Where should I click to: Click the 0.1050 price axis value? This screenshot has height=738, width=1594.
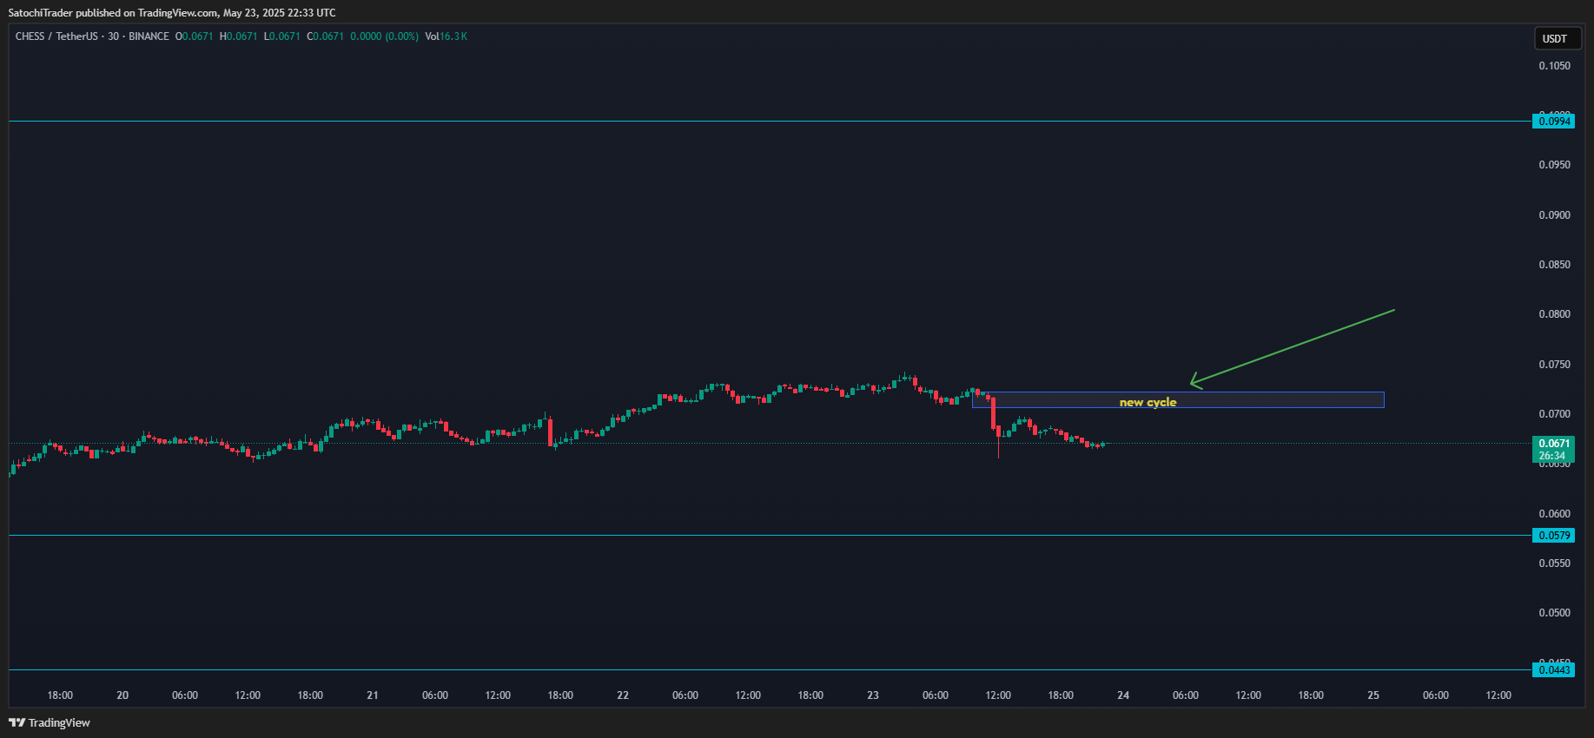pos(1554,66)
